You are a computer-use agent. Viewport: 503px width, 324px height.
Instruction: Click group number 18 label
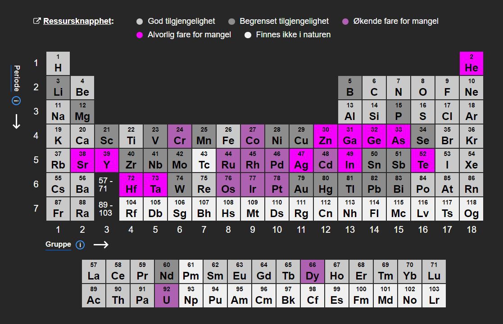click(471, 230)
